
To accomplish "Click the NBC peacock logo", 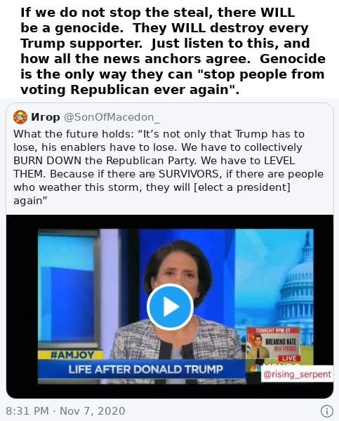I will pyautogui.click(x=255, y=368).
